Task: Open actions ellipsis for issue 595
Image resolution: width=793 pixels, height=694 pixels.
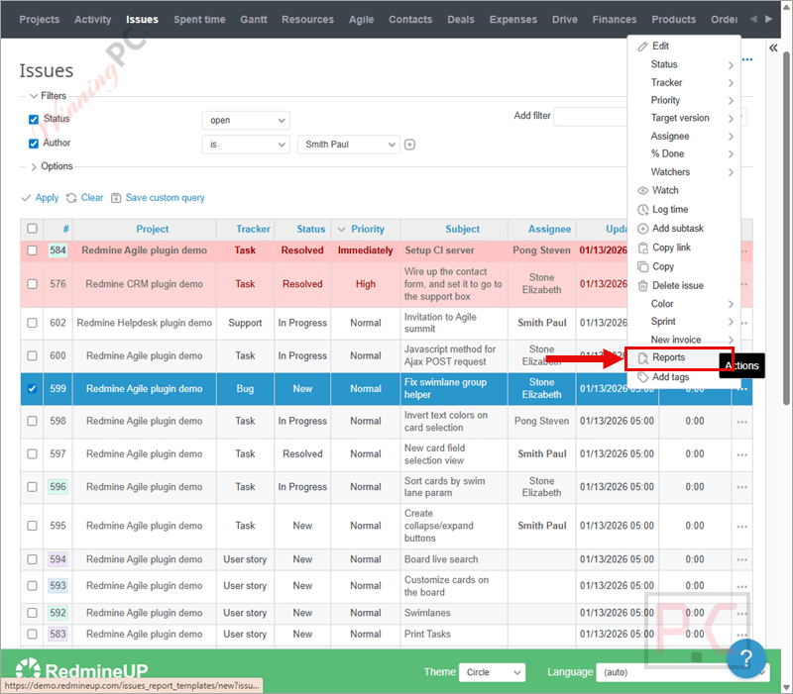Action: point(741,527)
